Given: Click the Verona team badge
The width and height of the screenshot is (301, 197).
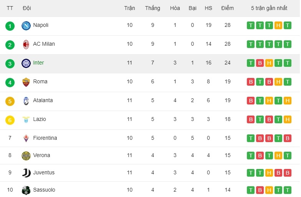Looking at the screenshot, I should coord(26,156).
